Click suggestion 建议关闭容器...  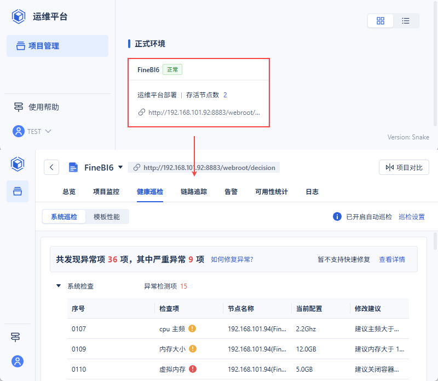coord(377,370)
